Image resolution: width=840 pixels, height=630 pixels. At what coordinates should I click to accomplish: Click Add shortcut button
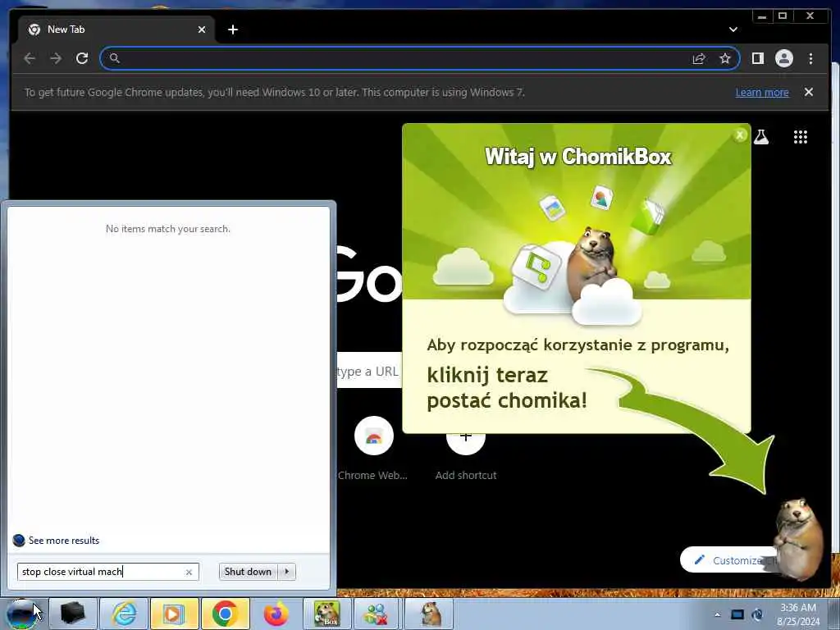click(x=466, y=455)
